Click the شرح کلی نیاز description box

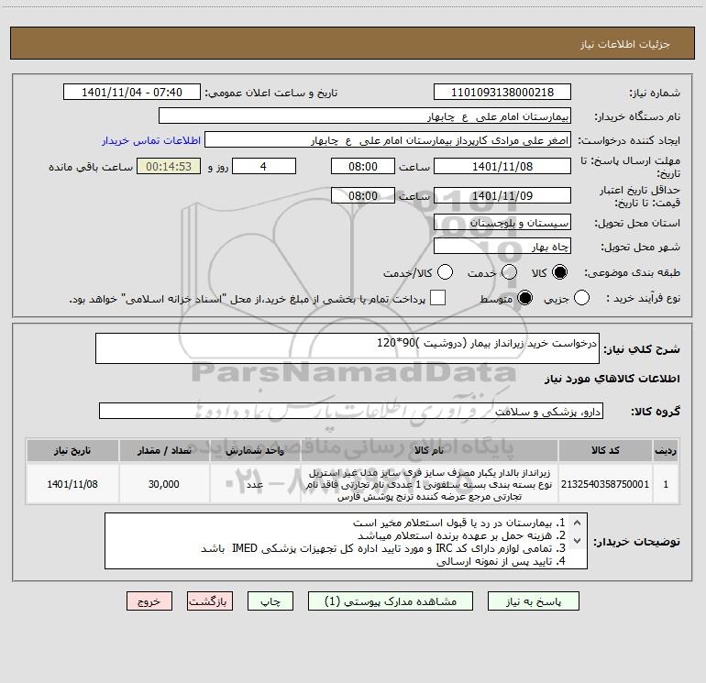click(x=347, y=348)
